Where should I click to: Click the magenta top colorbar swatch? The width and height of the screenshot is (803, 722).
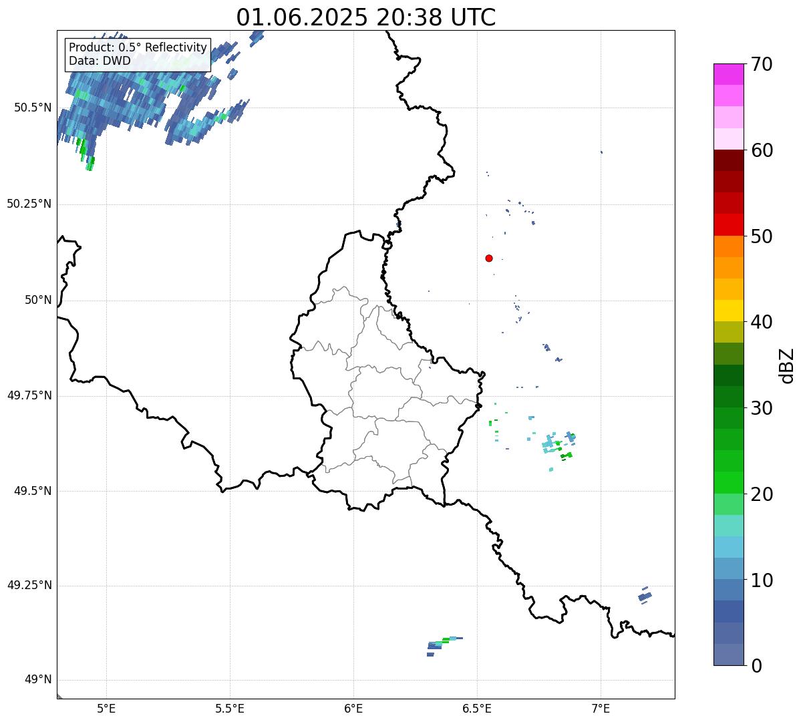coord(729,74)
